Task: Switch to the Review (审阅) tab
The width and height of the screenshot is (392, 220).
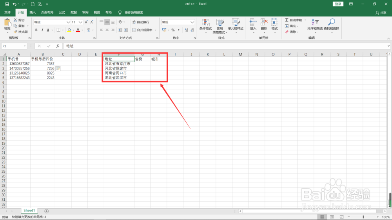Action: tap(85, 13)
